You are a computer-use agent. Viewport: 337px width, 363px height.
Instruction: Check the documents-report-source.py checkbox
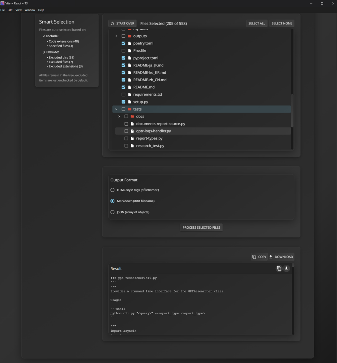(126, 124)
